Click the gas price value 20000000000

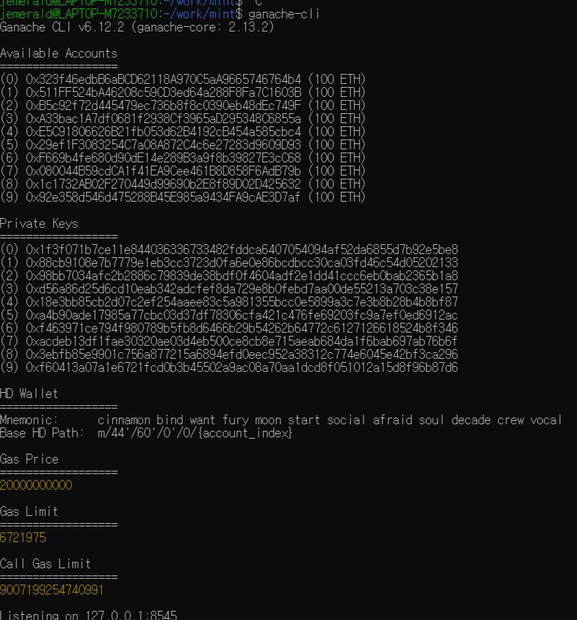coord(36,485)
